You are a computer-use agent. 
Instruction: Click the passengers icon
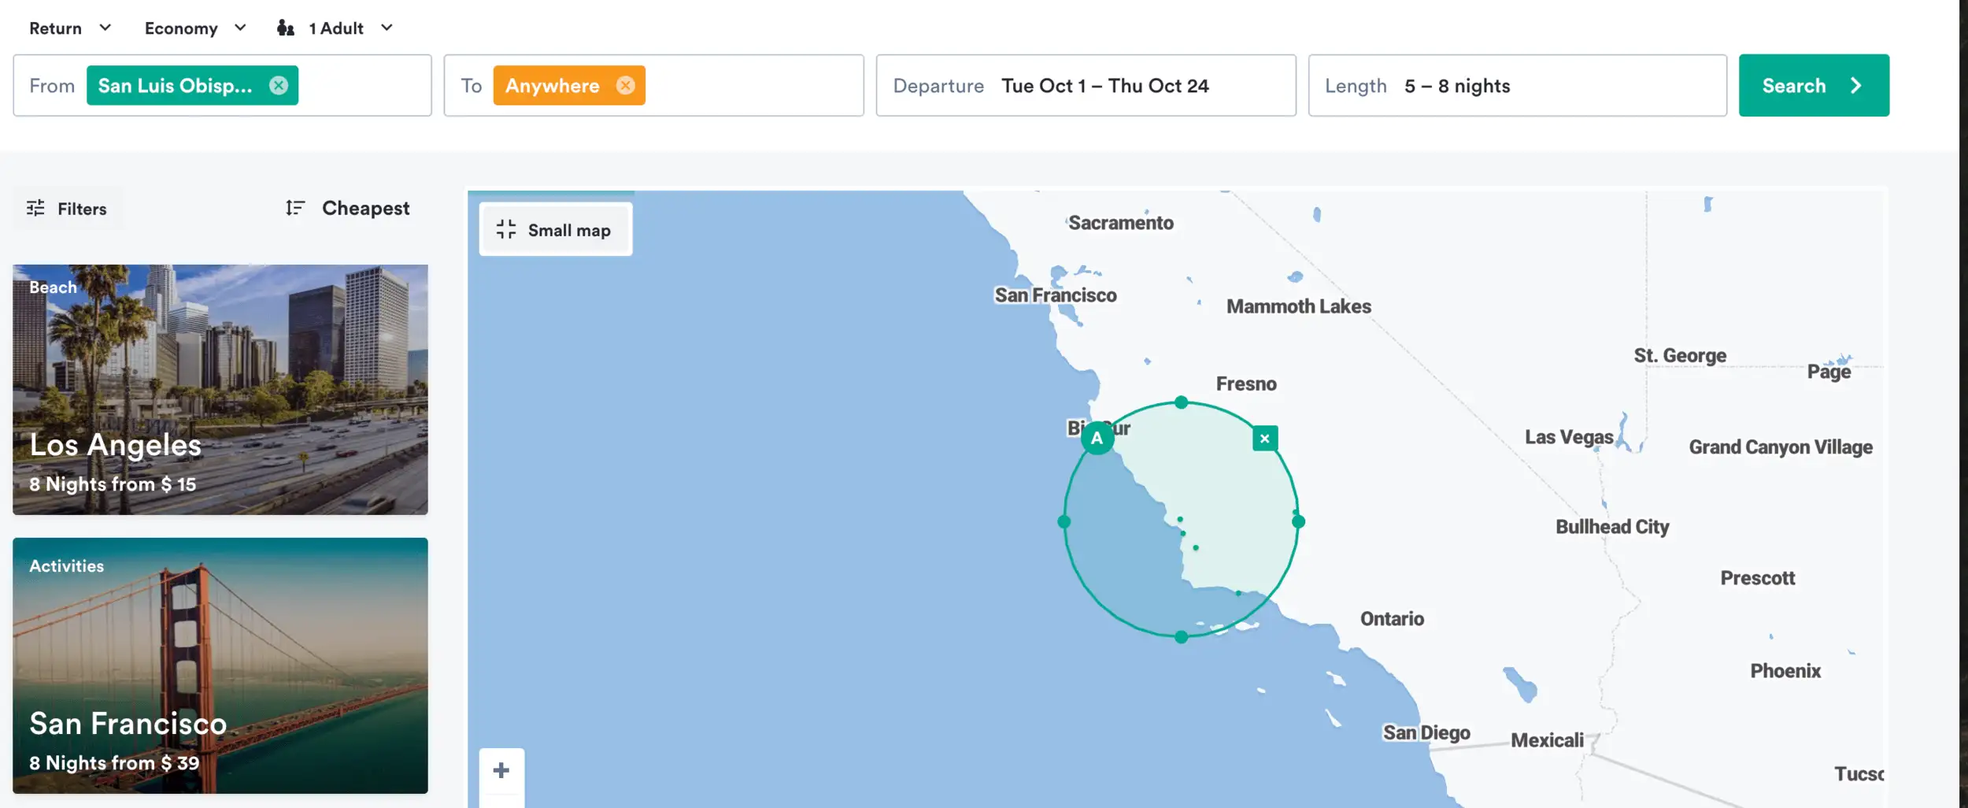[x=286, y=28]
